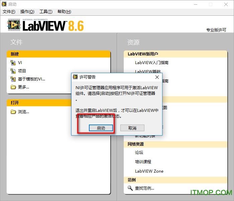Close the main 启动 window
Image resolution: width=234 pixels, height=201 pixels.
226,4
